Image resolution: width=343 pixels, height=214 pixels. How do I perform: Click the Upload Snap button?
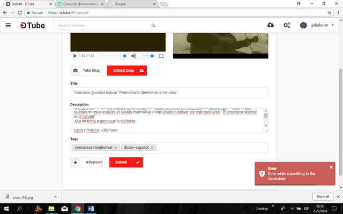(x=127, y=71)
